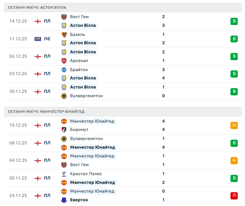Click the 'Останні матчі: Астон Вілла' header
245x206 pixels.
click(37, 7)
